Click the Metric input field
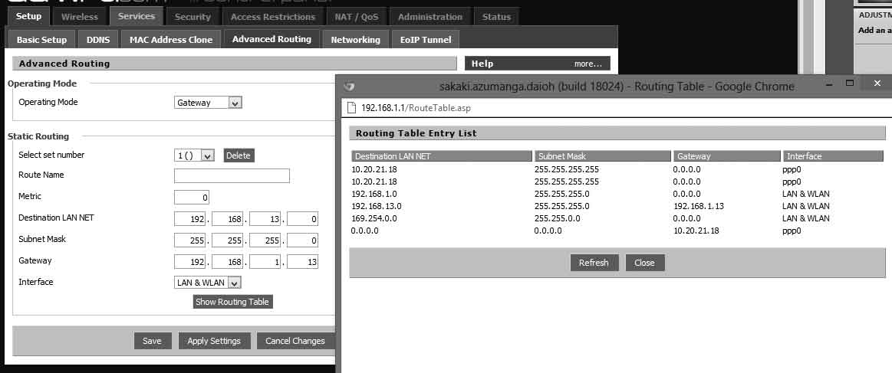The image size is (892, 373). point(192,198)
